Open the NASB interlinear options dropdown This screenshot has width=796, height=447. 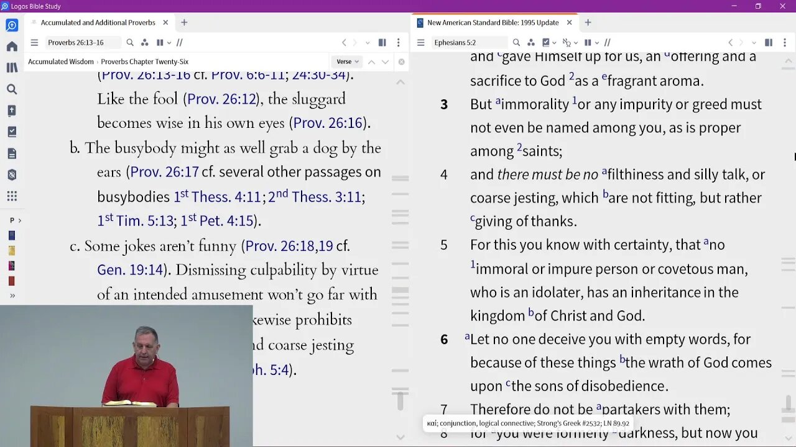tap(575, 43)
